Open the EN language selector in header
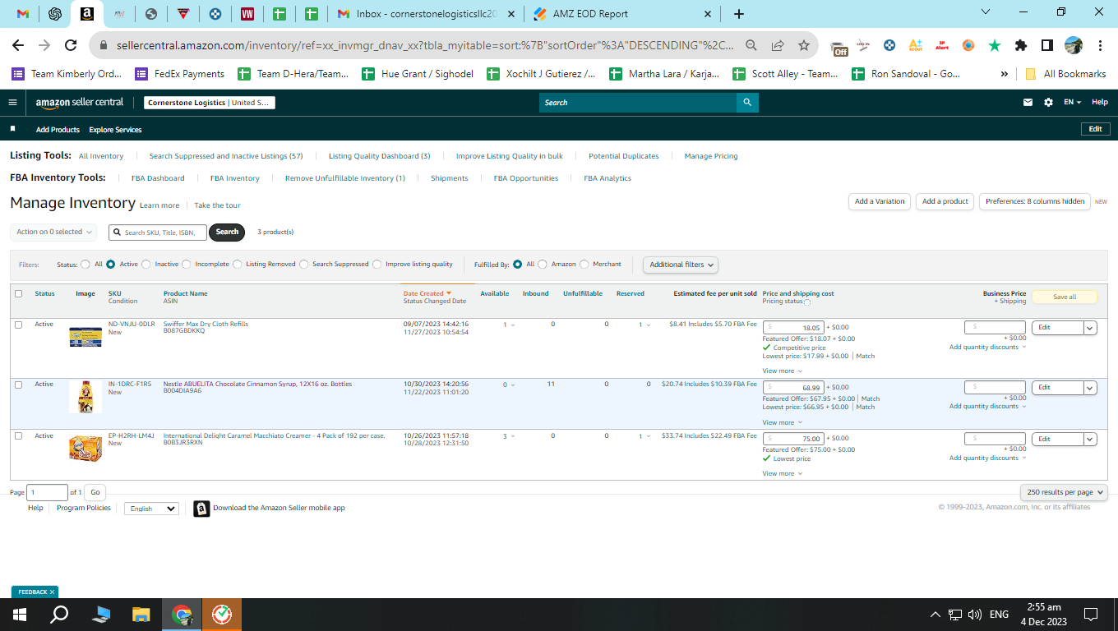 click(x=1072, y=103)
